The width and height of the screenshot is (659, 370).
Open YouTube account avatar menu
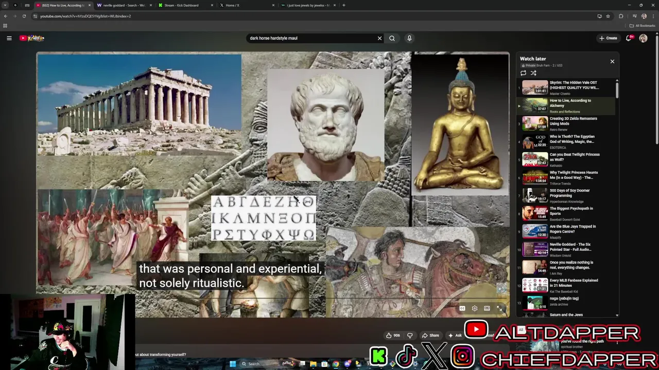pos(643,38)
